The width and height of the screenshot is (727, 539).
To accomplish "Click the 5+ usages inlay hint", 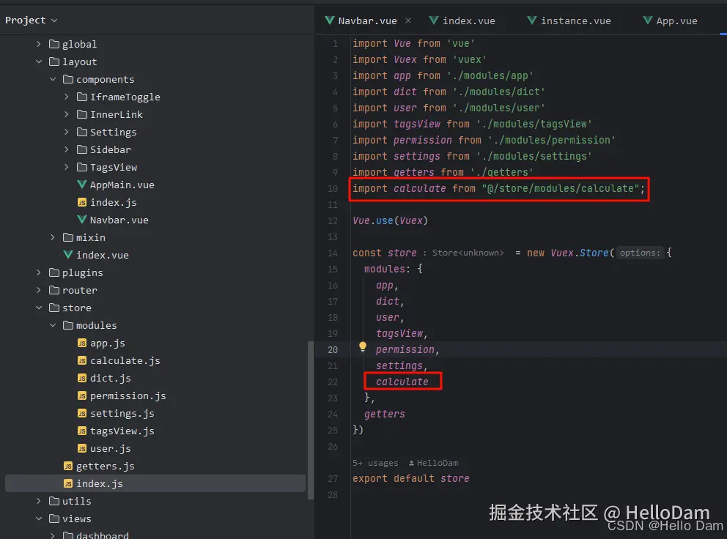I will tap(375, 463).
